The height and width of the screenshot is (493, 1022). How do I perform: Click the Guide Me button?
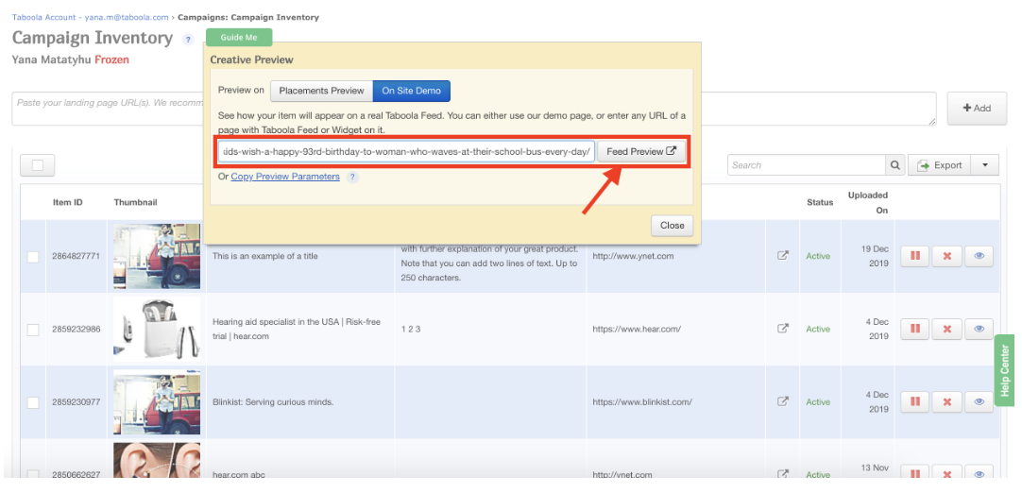coord(239,37)
